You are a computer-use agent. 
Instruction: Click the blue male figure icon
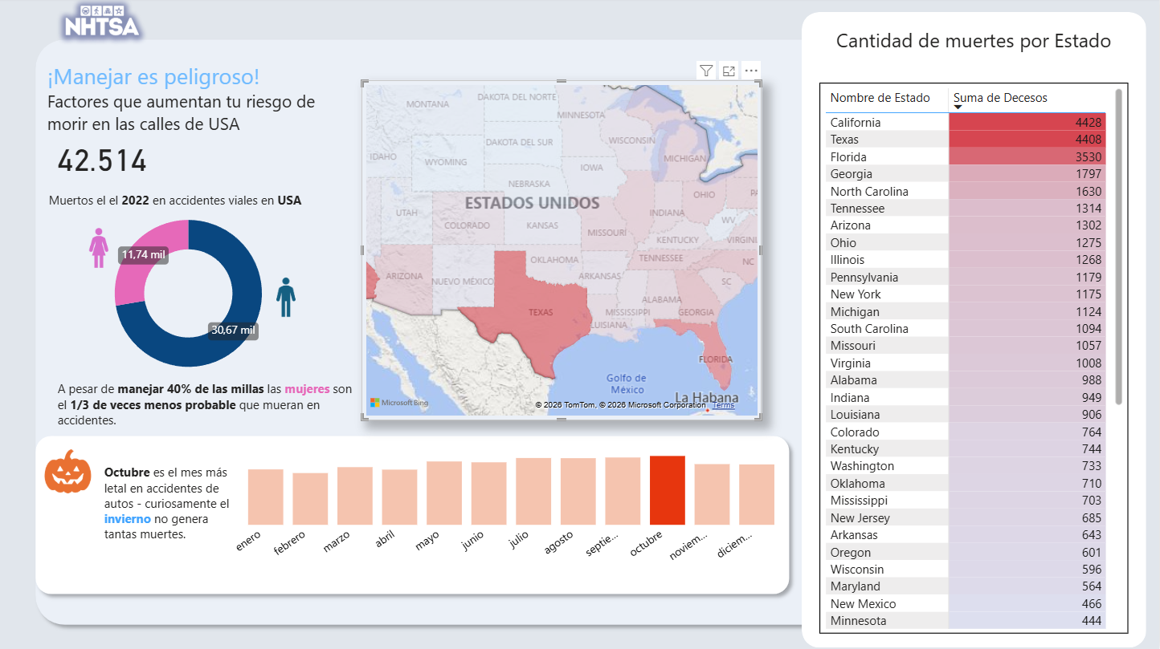(285, 298)
